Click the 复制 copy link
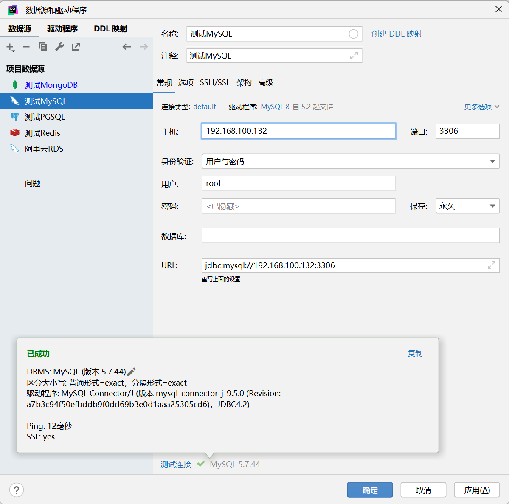 pos(415,353)
